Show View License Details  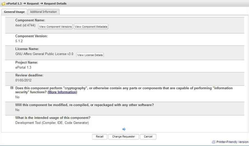click(90, 55)
